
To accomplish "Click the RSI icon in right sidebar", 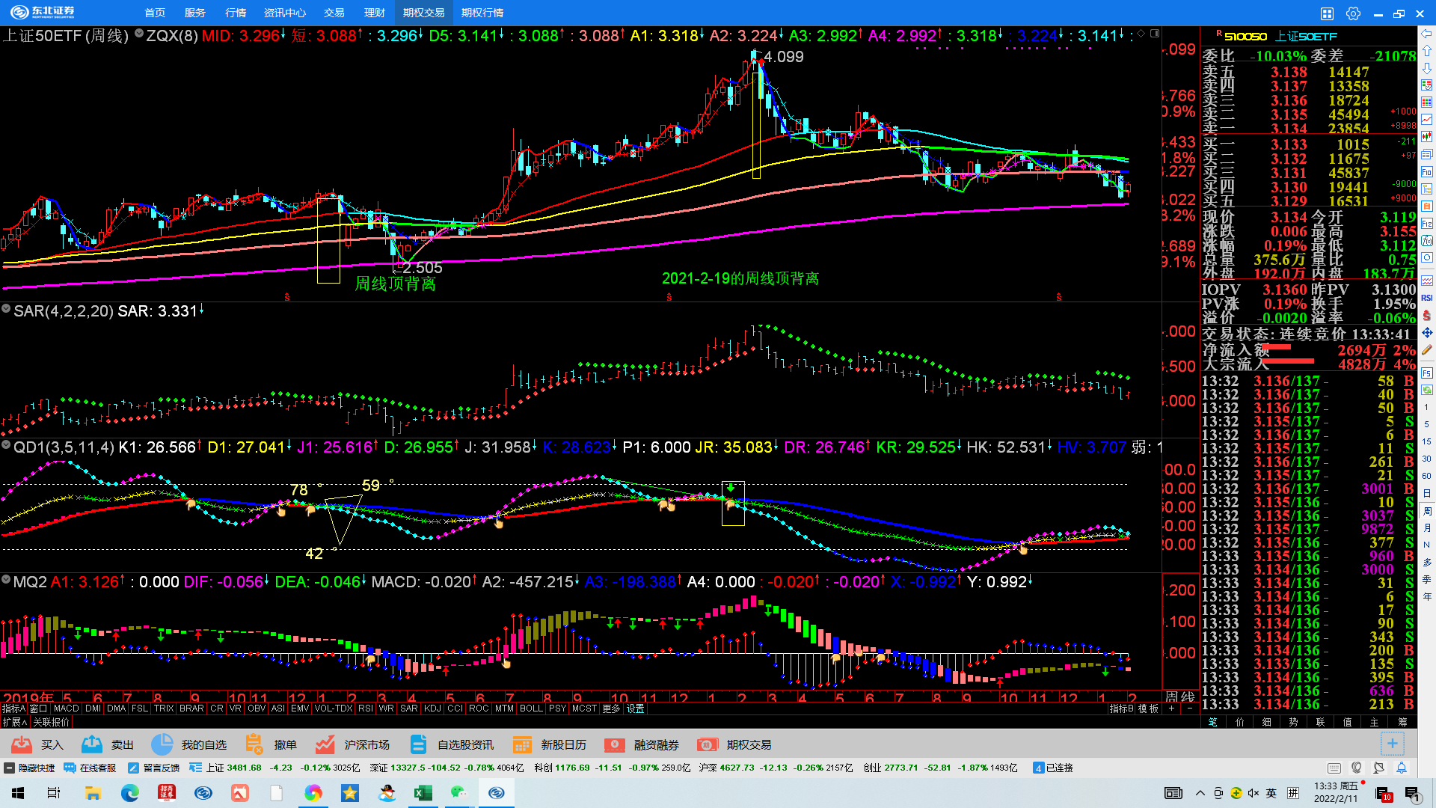I will click(1427, 298).
